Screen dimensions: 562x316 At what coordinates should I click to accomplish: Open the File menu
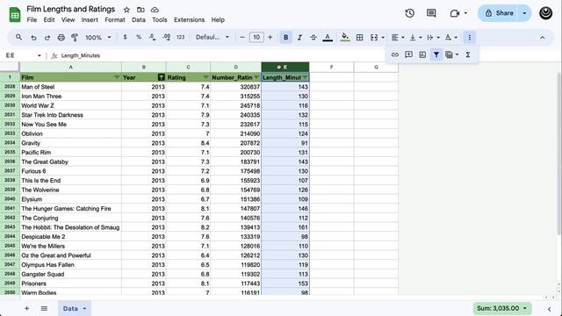click(32, 19)
